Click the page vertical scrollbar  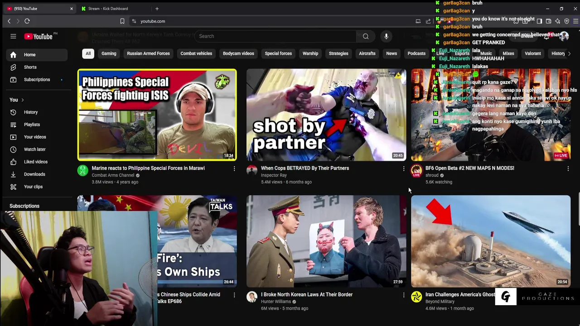(x=579, y=208)
